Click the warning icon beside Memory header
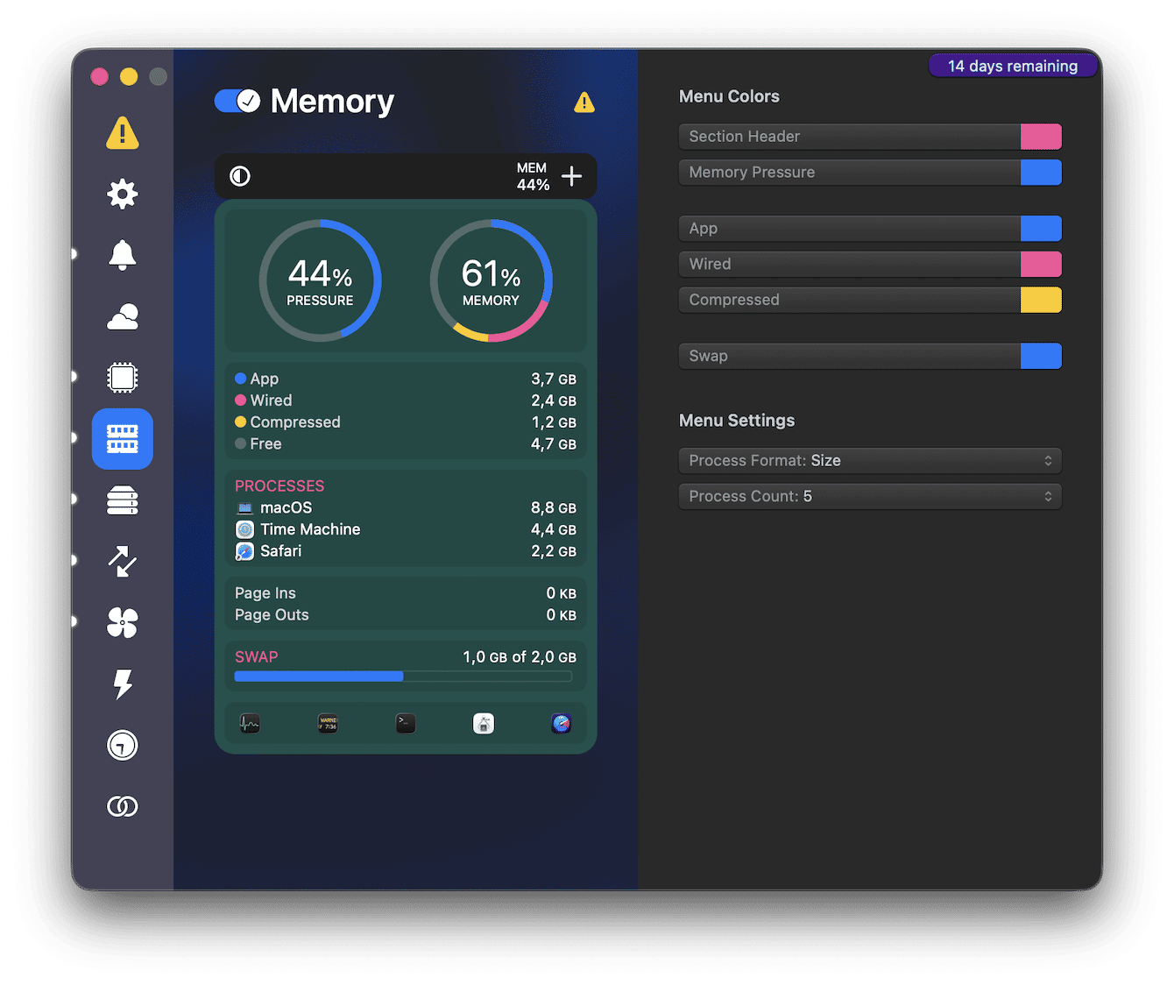The width and height of the screenshot is (1174, 985). tap(583, 103)
